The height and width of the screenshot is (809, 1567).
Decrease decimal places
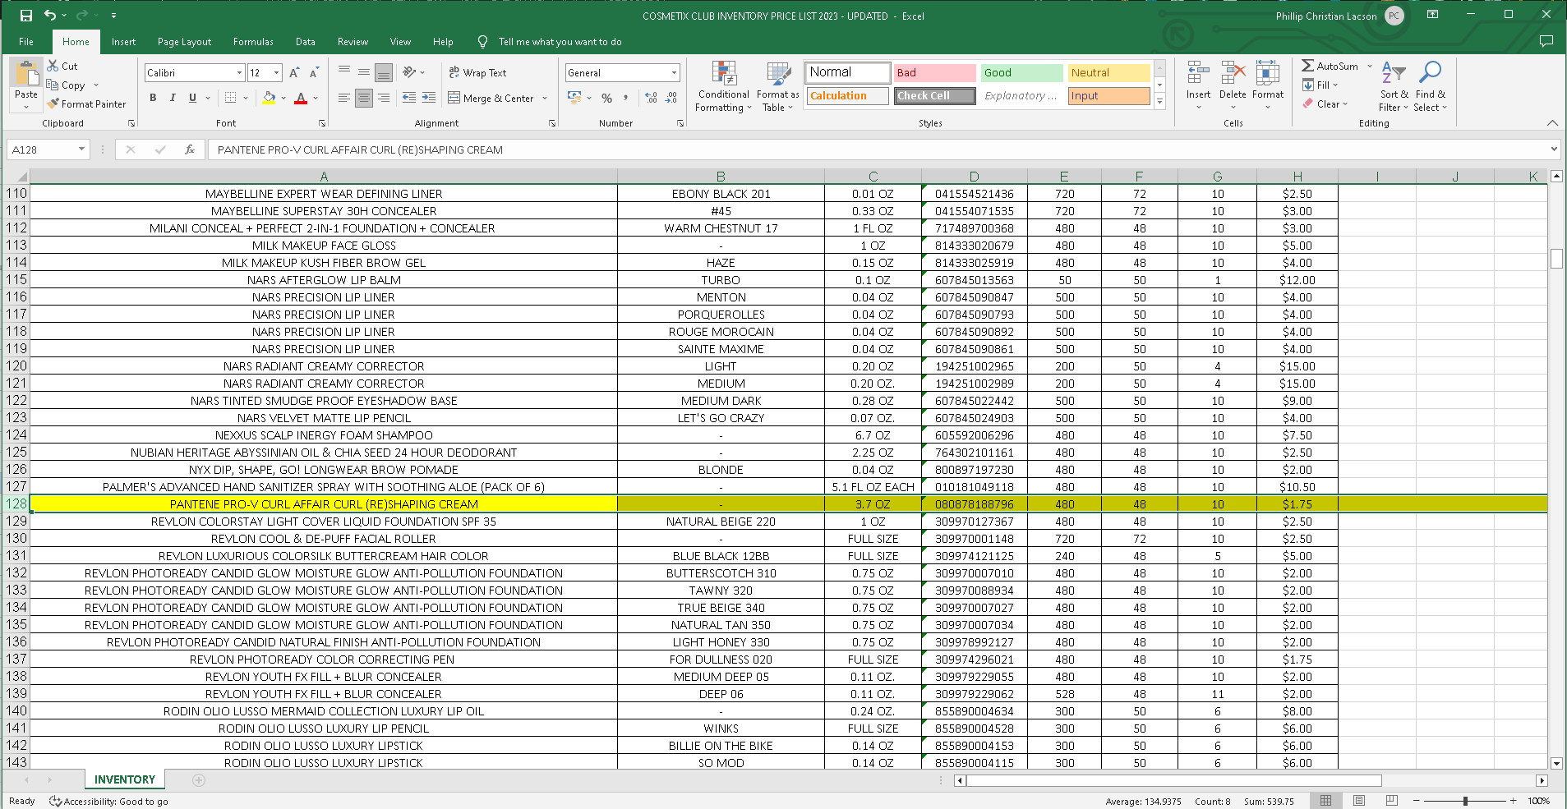click(671, 98)
